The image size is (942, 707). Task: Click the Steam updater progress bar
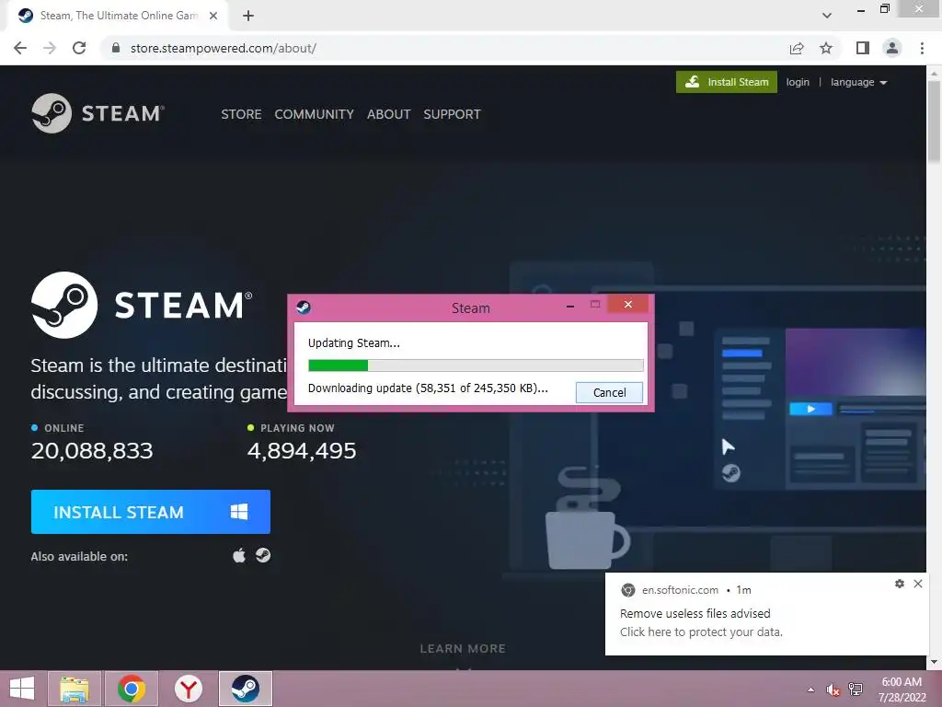click(476, 365)
